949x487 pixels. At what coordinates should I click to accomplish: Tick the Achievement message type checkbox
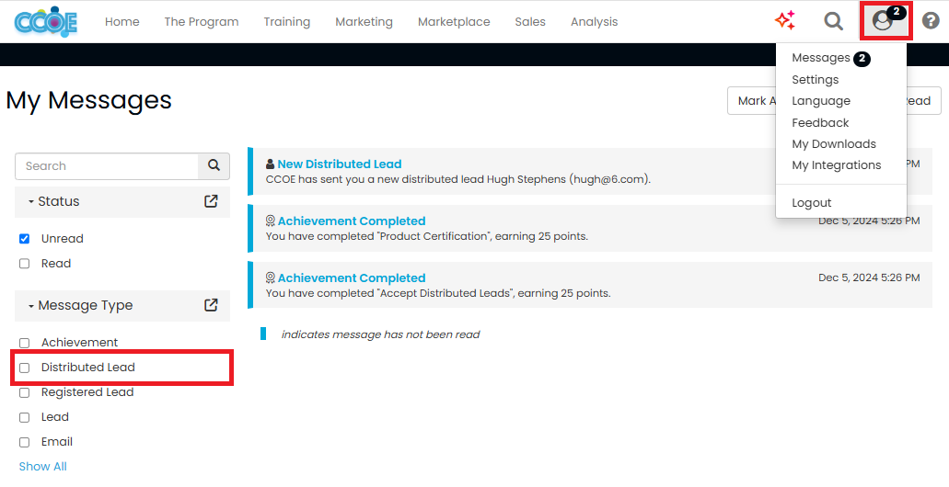click(x=25, y=343)
